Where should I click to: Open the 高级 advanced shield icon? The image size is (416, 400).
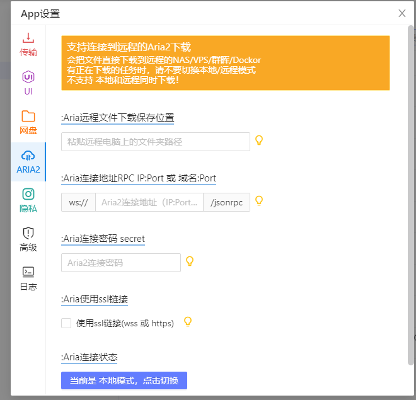click(x=28, y=234)
